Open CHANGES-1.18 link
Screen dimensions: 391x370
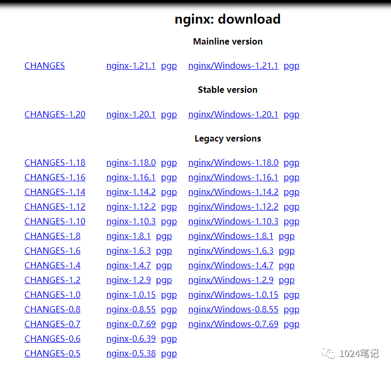pos(55,162)
